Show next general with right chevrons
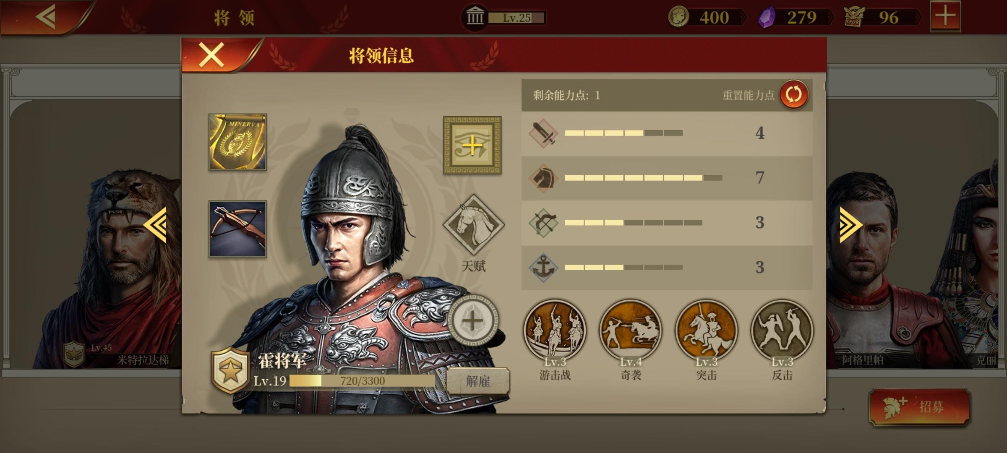Screen dimensions: 1007x453 coord(850,225)
